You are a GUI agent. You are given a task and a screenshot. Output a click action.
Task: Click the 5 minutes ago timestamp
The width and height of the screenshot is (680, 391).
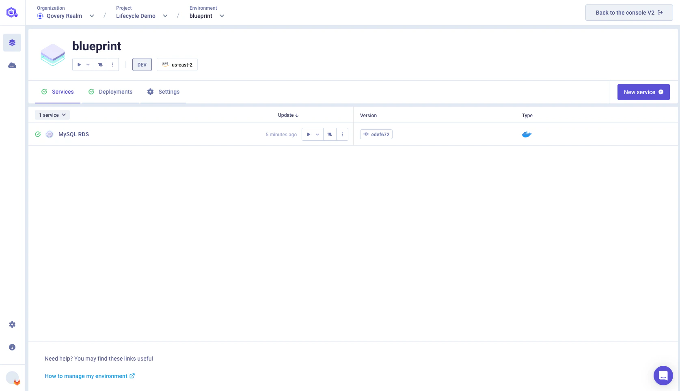(x=281, y=135)
